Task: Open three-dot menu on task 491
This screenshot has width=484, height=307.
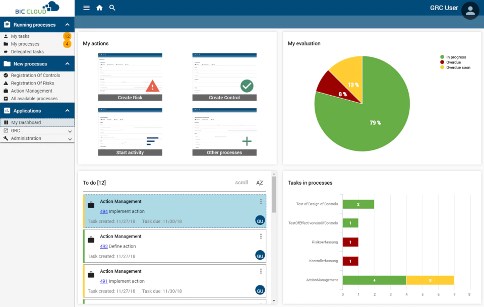Action: (x=261, y=271)
